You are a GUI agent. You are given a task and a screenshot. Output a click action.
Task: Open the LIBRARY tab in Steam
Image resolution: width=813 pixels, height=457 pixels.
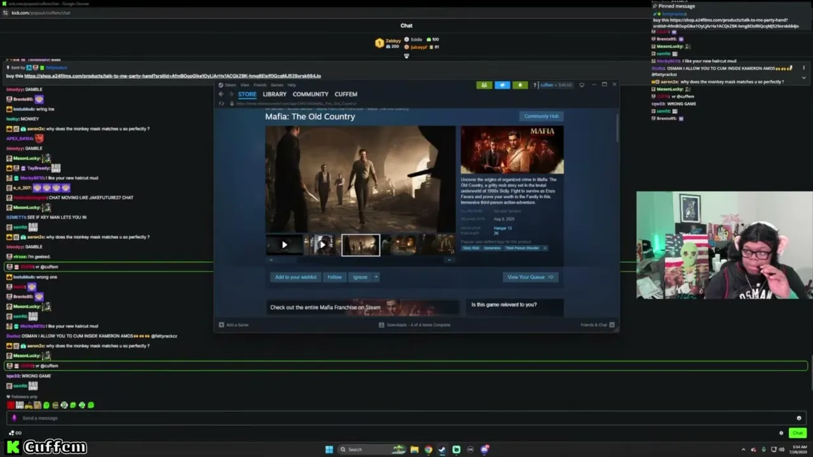point(274,95)
